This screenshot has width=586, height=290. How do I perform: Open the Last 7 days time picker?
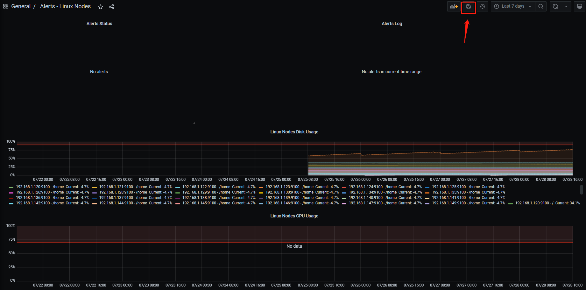click(513, 6)
